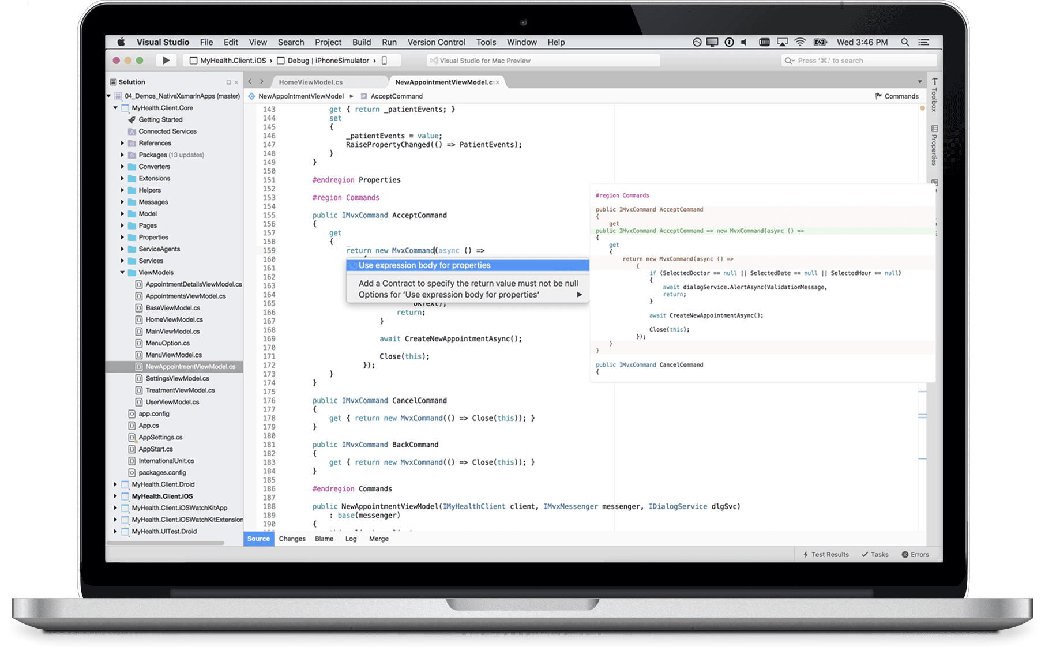Image resolution: width=1045 pixels, height=647 pixels.
Task: Show the Errors pad
Action: (915, 555)
